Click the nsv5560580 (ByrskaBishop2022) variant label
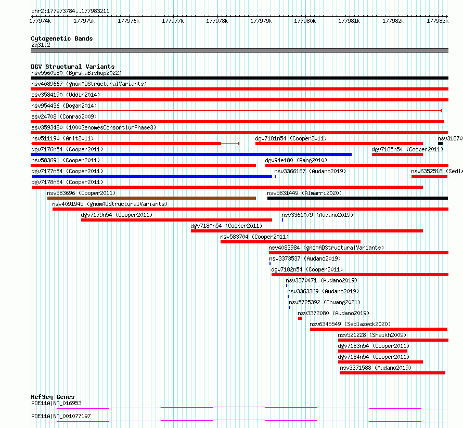 76,73
